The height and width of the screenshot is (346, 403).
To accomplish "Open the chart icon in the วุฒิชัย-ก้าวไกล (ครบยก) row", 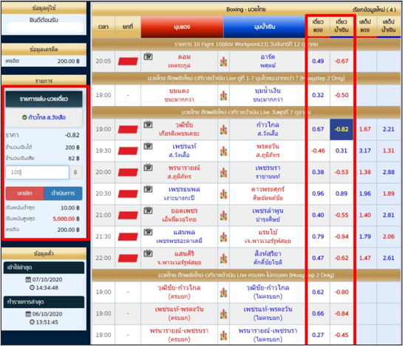I will point(223,293).
